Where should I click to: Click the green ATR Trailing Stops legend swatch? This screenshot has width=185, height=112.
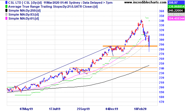[7, 7]
